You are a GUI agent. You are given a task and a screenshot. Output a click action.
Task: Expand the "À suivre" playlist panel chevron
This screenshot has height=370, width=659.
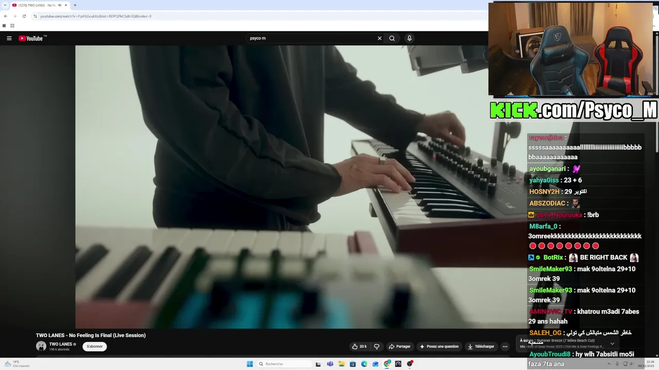pyautogui.click(x=612, y=343)
